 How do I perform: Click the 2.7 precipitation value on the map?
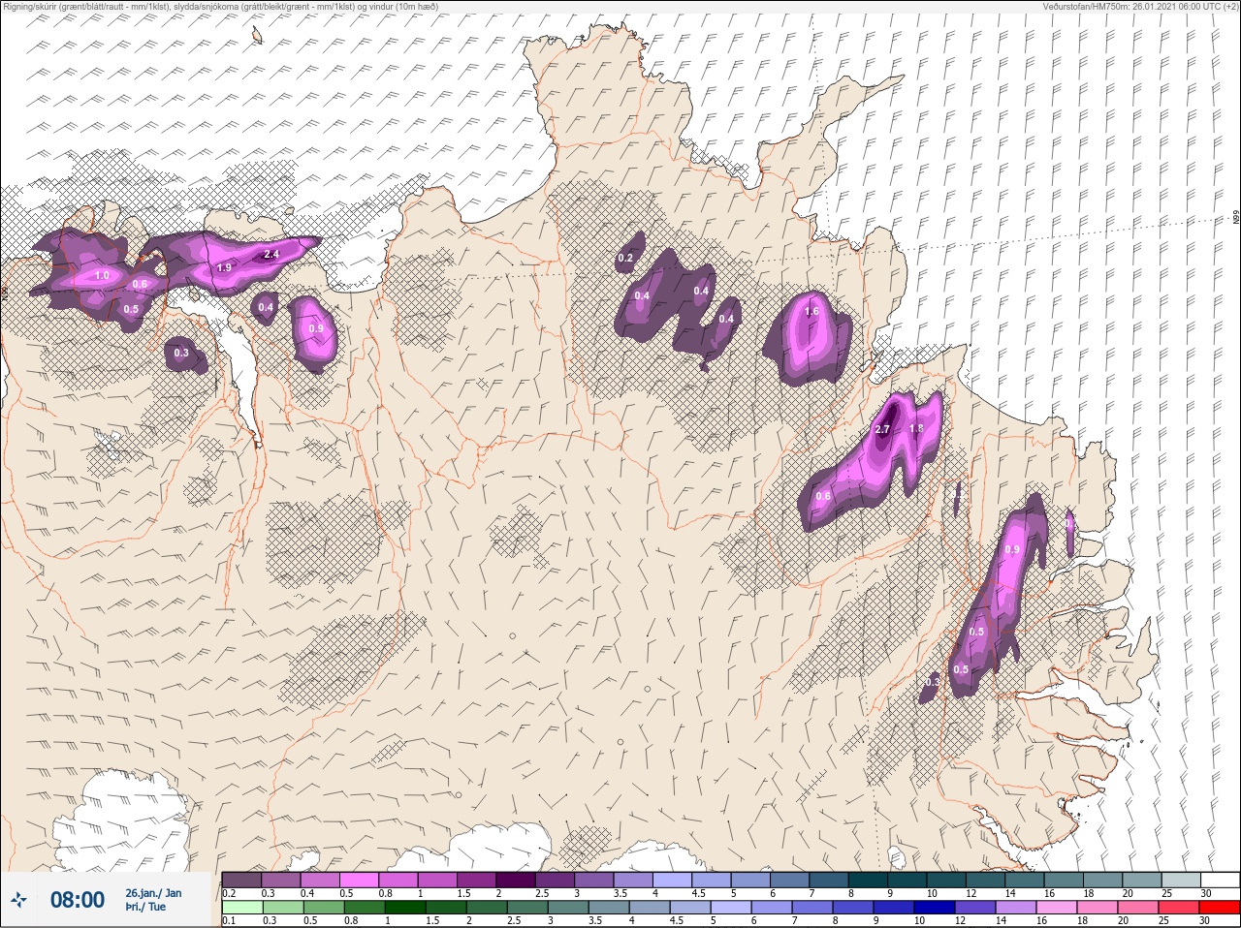click(x=882, y=429)
